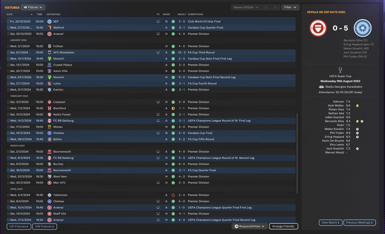This screenshot has height=234, width=385.
Task: Click the Brentford club badge
Action: coord(50,108)
